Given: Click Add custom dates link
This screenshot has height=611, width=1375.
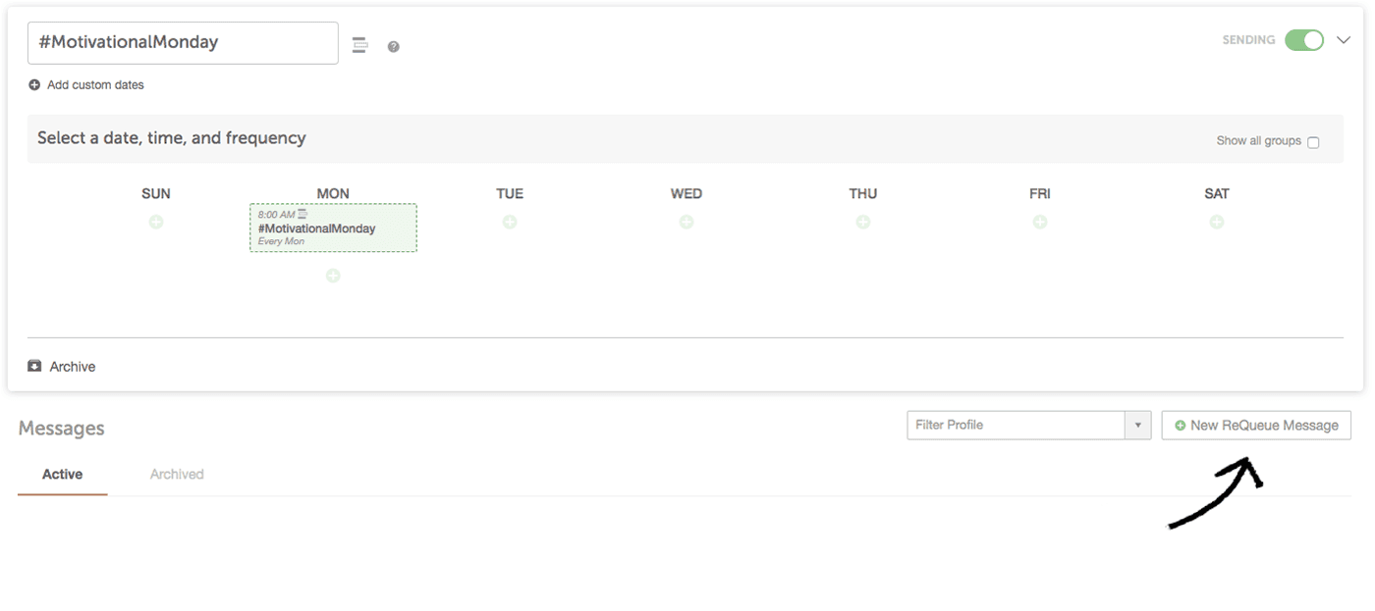Looking at the screenshot, I should point(86,85).
